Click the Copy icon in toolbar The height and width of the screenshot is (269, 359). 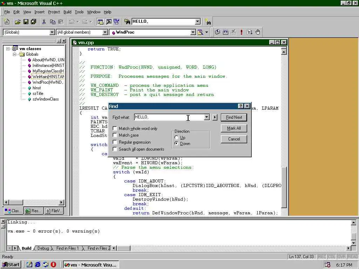53,22
